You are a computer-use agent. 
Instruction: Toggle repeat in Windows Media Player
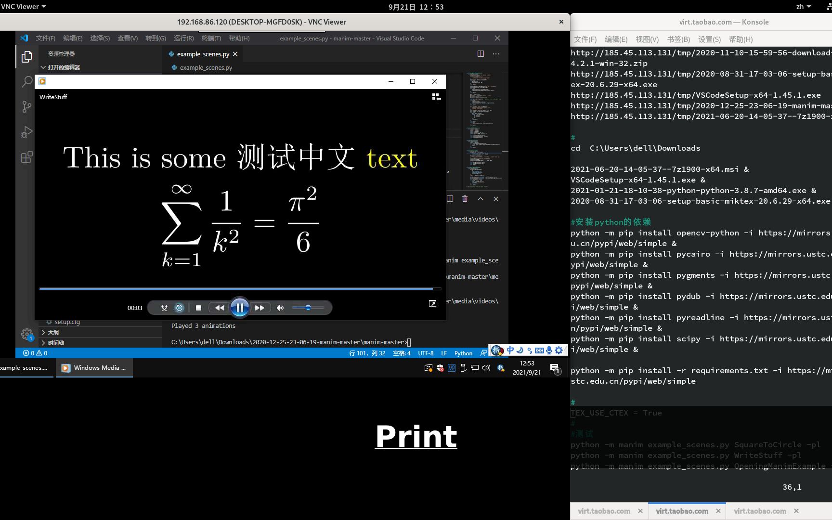179,308
